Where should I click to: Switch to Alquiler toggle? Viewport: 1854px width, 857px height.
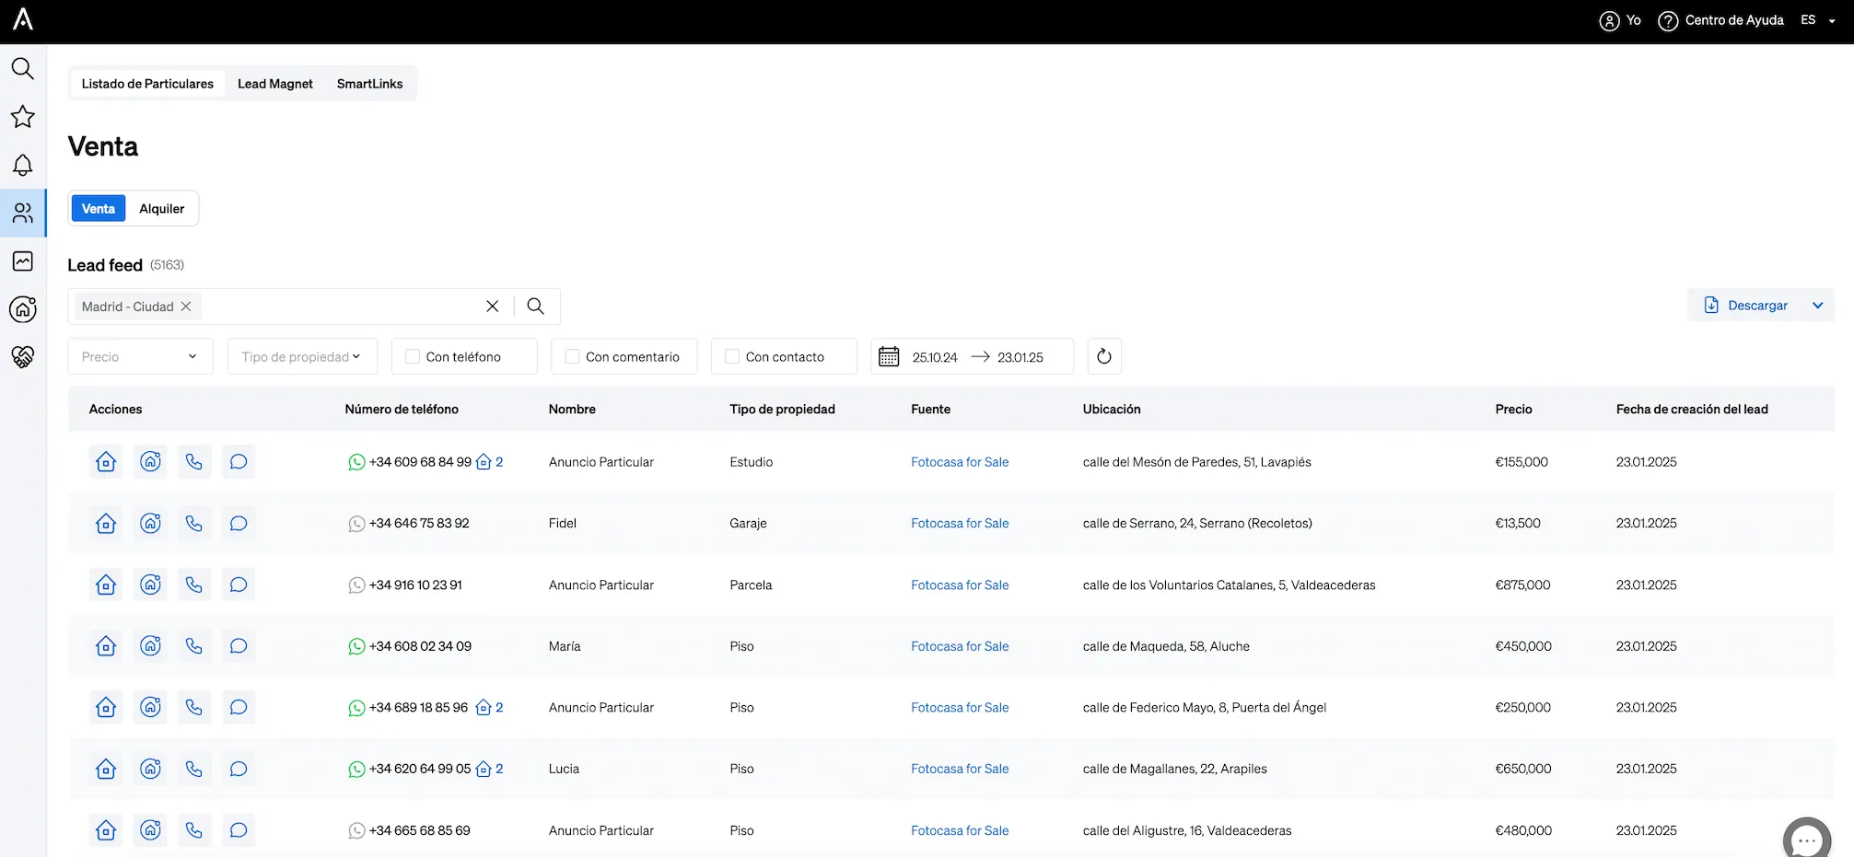tap(162, 209)
